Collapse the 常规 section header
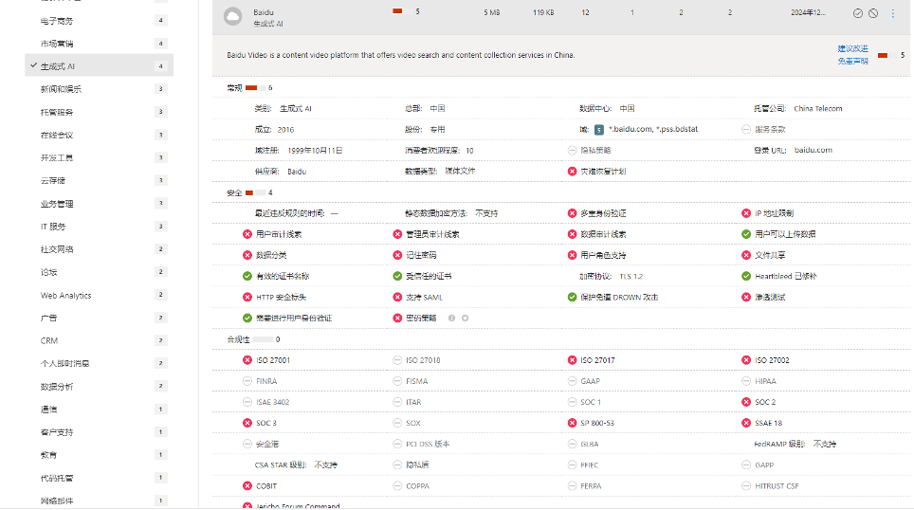This screenshot has width=914, height=510. [x=234, y=88]
